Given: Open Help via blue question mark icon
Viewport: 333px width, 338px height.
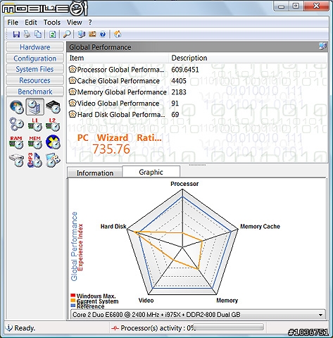Looking at the screenshot, I should pyautogui.click(x=103, y=35).
